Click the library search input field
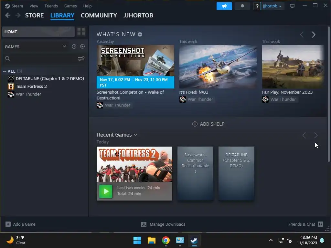 [x=44, y=59]
